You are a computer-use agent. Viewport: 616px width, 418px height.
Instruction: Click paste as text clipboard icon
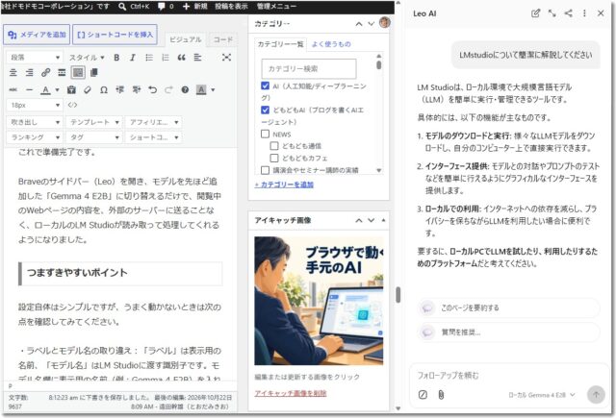coord(71,89)
